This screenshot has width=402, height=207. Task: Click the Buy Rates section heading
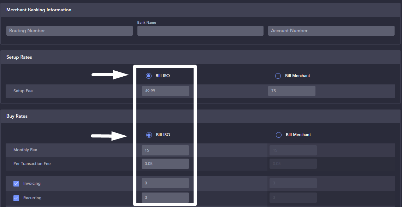pyautogui.click(x=17, y=116)
